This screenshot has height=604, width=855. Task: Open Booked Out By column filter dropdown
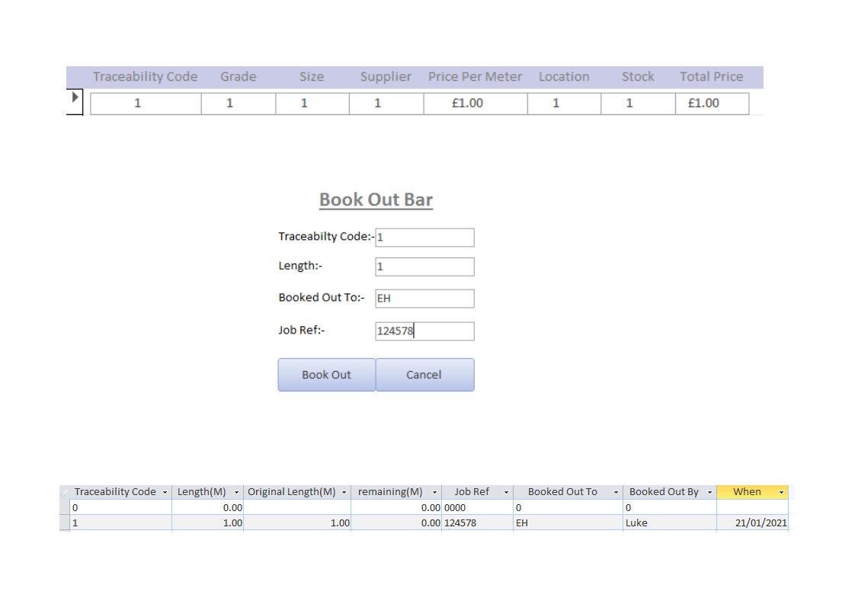click(709, 492)
